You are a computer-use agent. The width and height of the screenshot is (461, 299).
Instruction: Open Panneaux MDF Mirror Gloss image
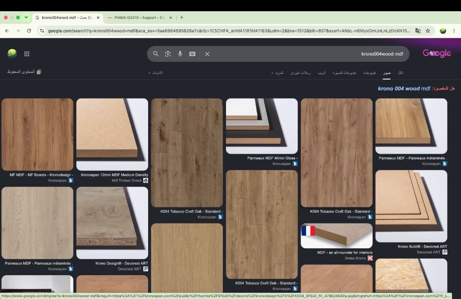point(262,126)
